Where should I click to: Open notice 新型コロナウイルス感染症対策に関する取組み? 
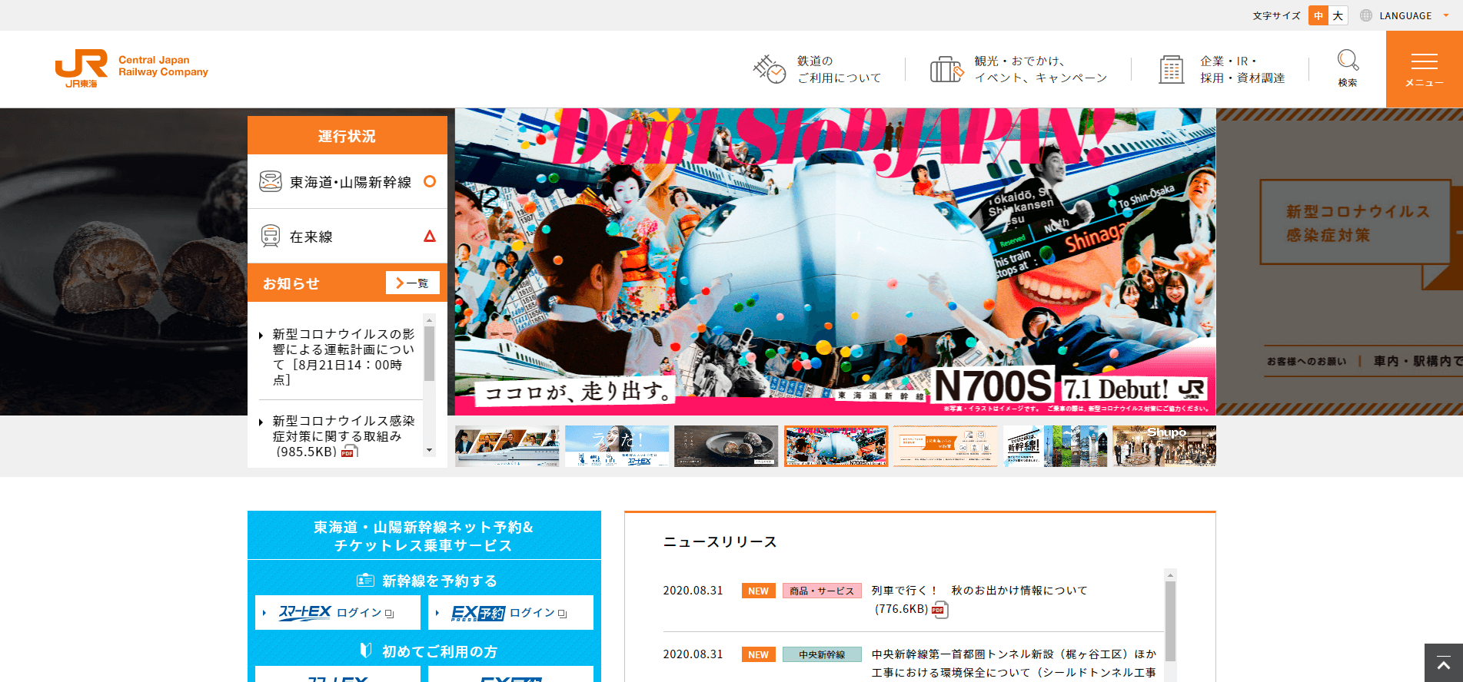click(343, 436)
